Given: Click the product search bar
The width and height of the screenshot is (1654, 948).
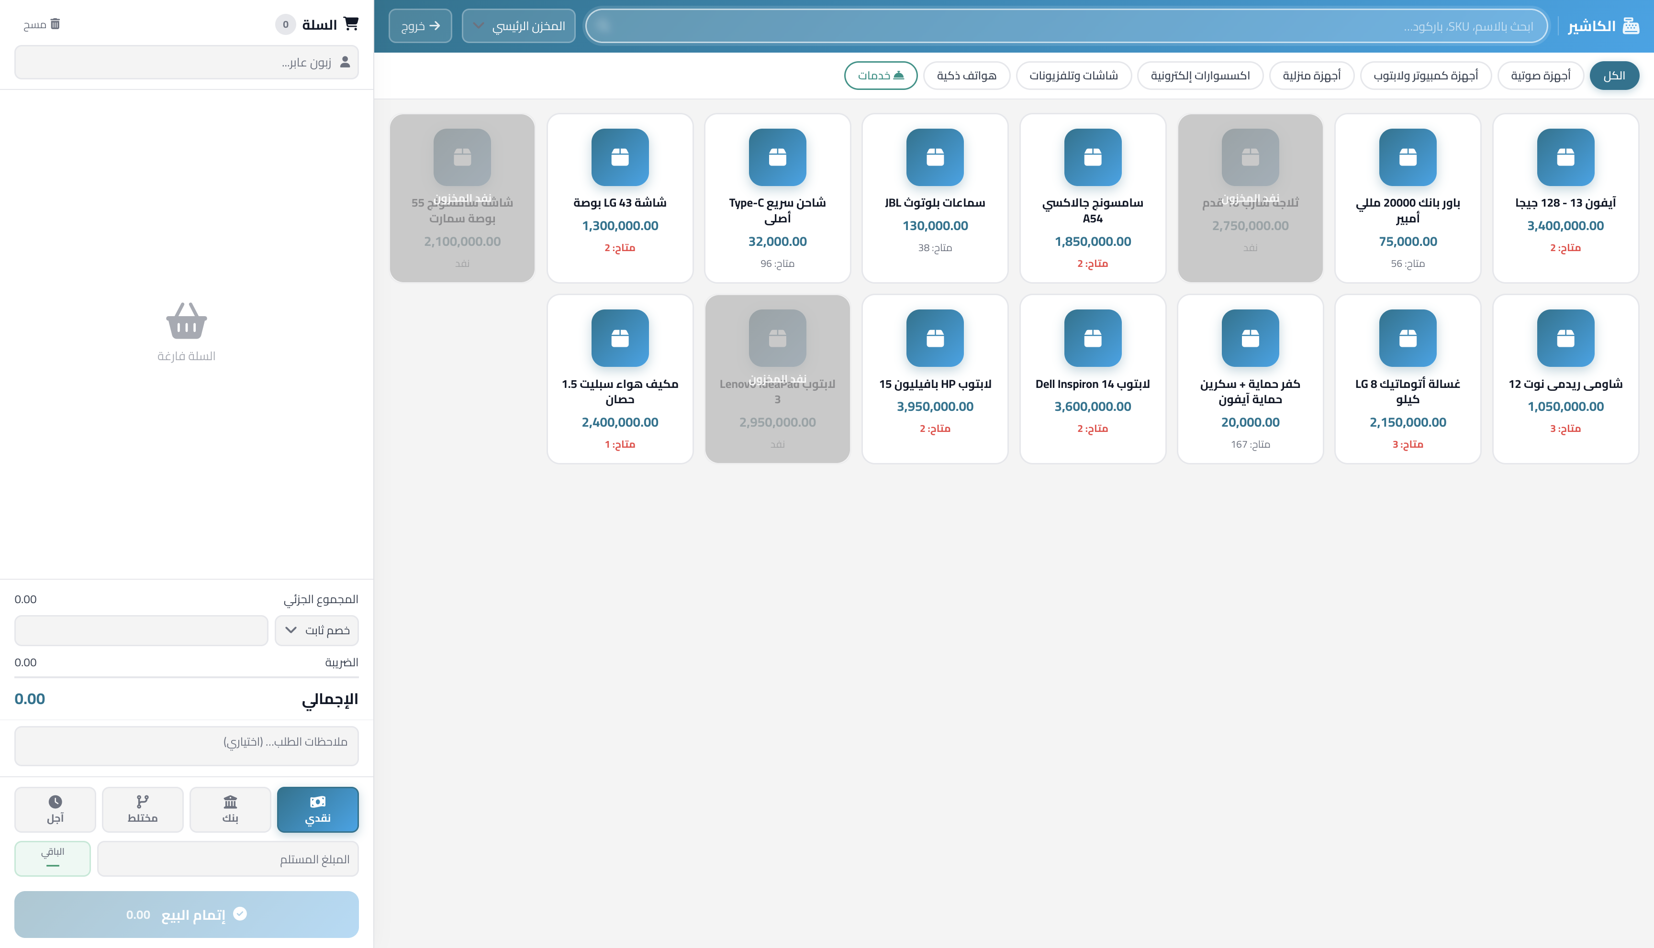Looking at the screenshot, I should [1066, 26].
